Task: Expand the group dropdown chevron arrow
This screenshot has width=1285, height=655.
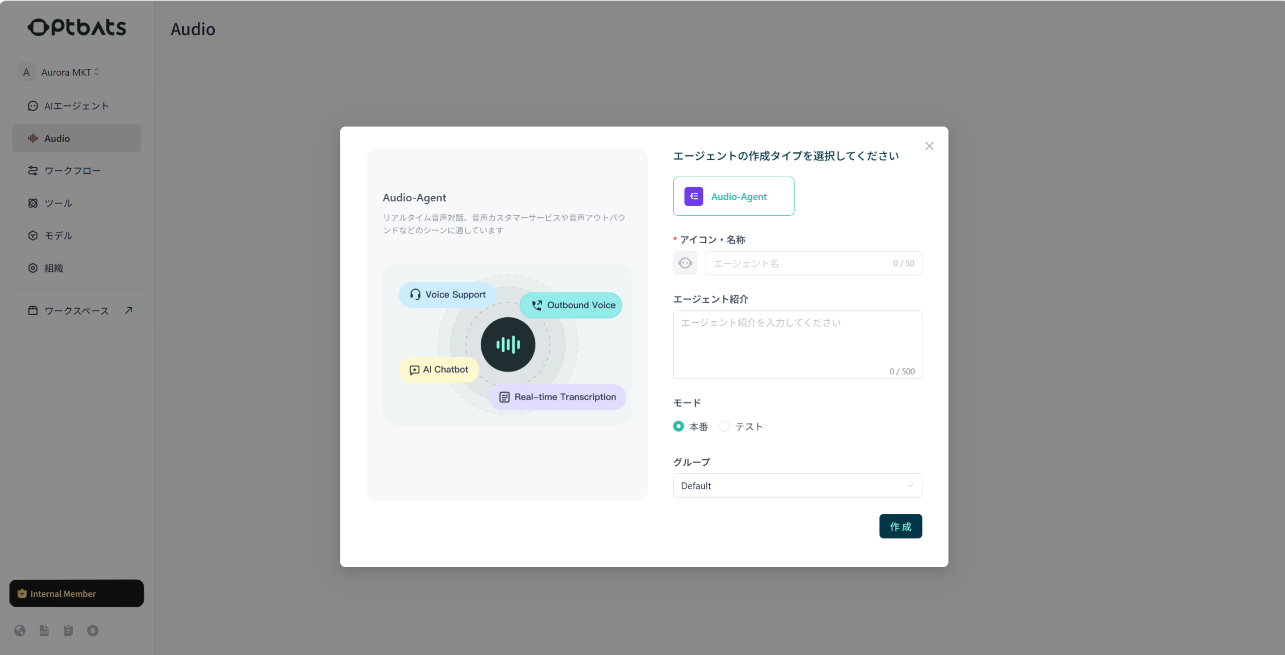Action: (910, 485)
